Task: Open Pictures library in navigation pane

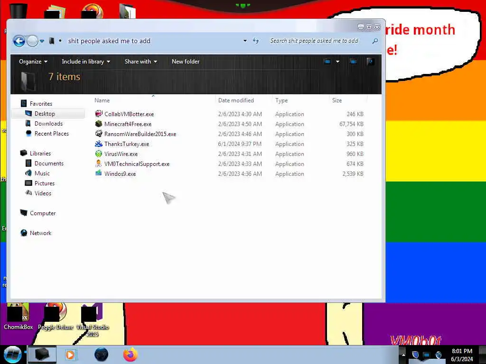Action: pyautogui.click(x=44, y=183)
